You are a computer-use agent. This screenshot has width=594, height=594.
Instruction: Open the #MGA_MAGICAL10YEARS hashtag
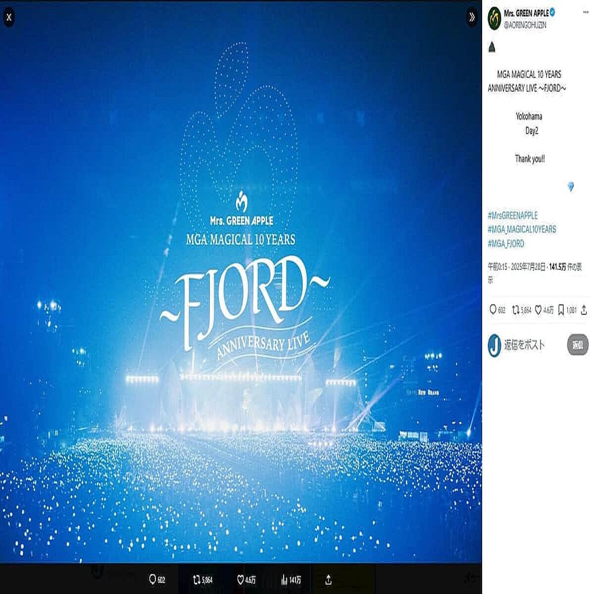click(522, 229)
